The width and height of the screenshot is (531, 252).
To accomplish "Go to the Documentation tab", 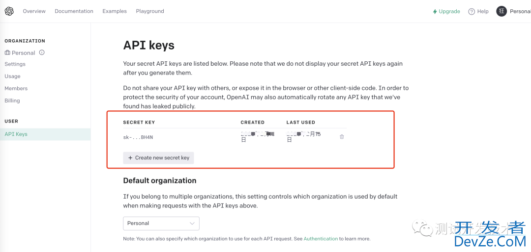I will 74,11.
